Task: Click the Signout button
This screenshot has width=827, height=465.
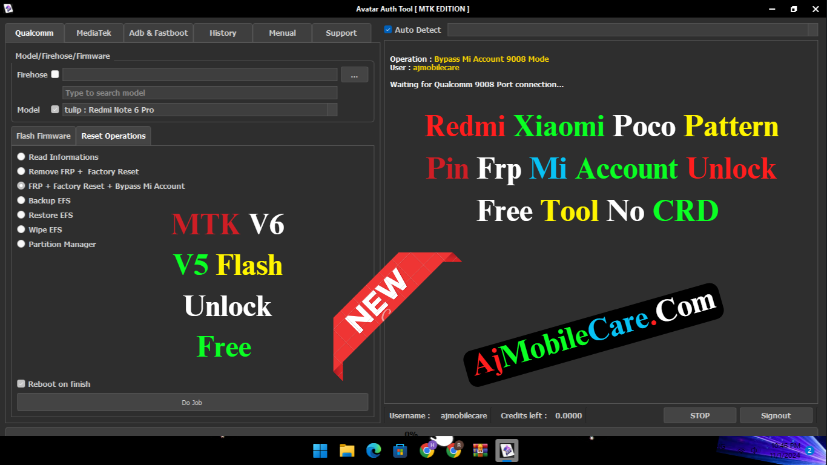Action: pos(776,415)
